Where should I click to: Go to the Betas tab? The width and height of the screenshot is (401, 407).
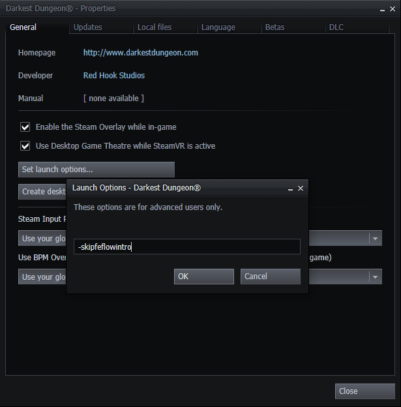(275, 27)
